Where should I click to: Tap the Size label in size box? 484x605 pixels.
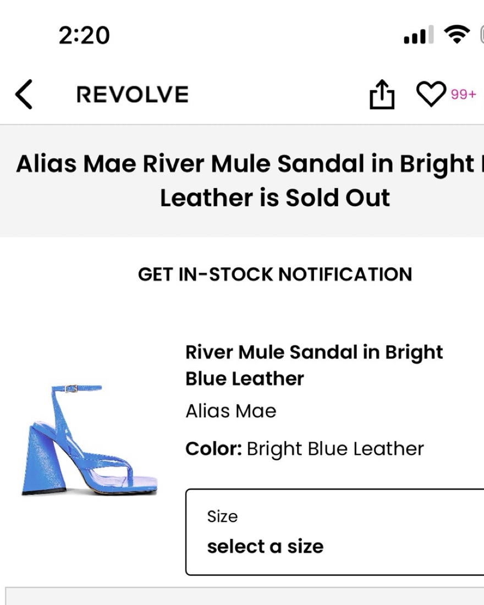coord(222,516)
